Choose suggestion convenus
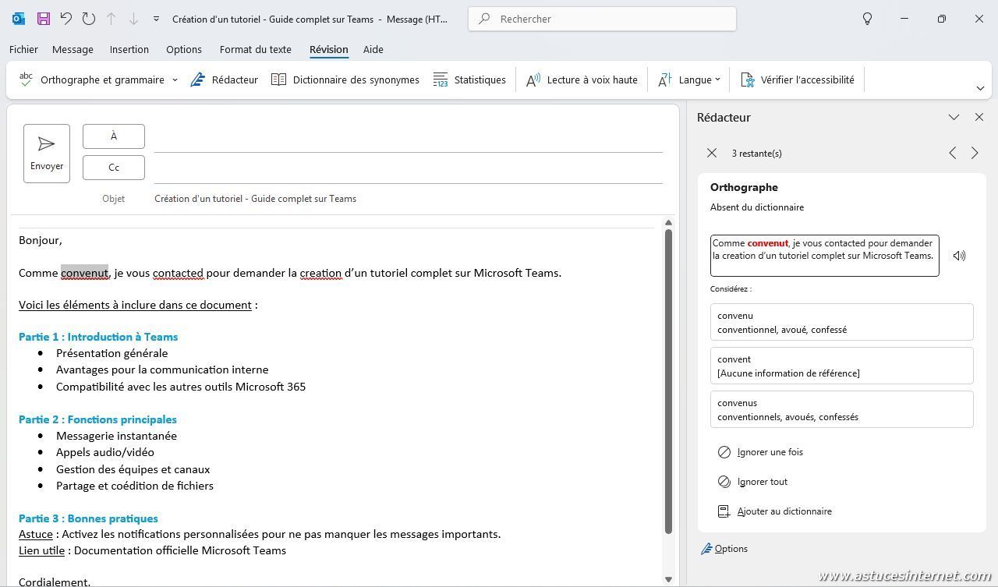Image resolution: width=998 pixels, height=587 pixels. point(842,409)
